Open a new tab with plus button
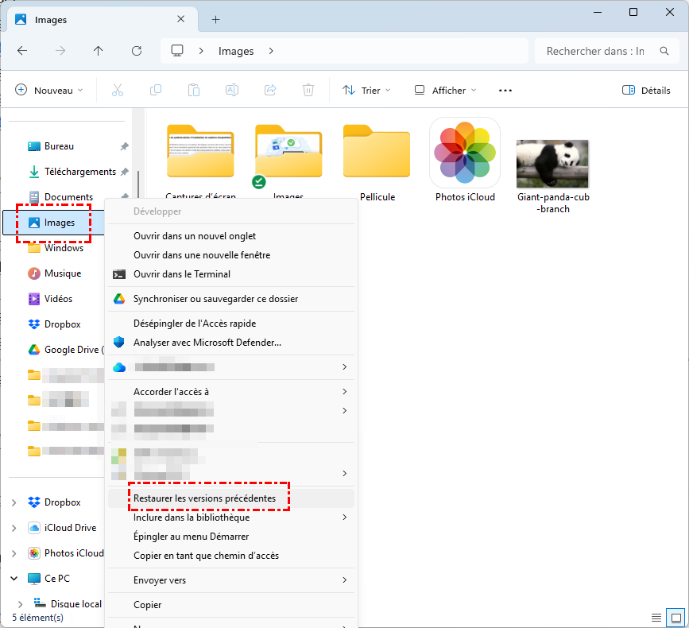 pyautogui.click(x=215, y=19)
